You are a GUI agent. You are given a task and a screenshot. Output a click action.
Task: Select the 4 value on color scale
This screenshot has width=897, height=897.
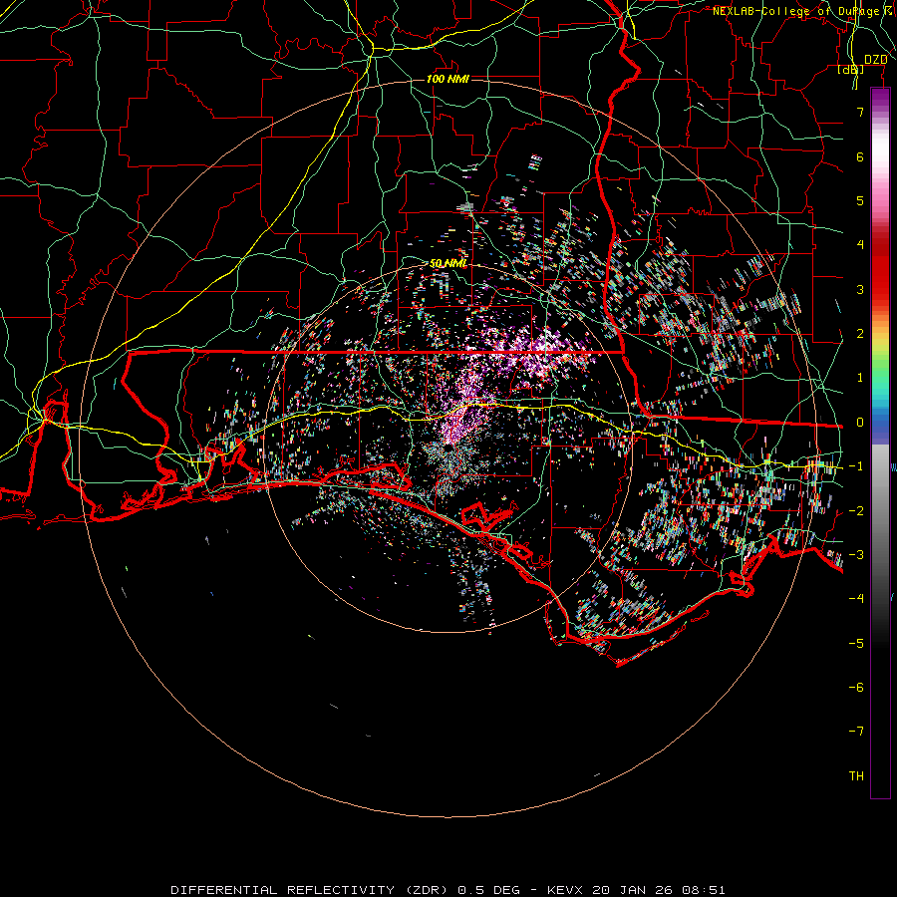(x=860, y=245)
